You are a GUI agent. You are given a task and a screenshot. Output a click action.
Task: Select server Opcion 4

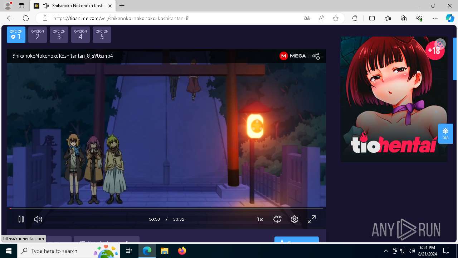81,35
